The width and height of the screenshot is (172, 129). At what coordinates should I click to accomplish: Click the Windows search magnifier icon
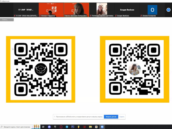pyautogui.click(x=2, y=127)
